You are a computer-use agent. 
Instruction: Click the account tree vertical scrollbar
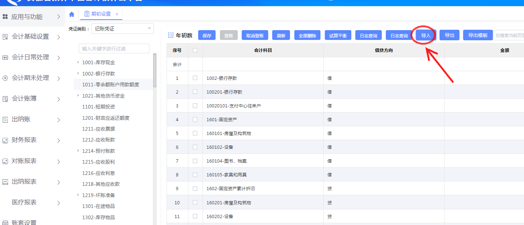(155, 71)
